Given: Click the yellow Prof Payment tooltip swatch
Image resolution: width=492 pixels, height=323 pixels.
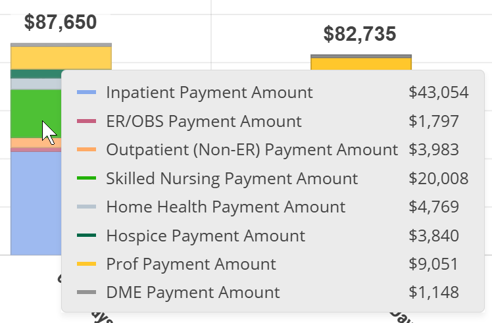Looking at the screenshot, I should point(86,264).
